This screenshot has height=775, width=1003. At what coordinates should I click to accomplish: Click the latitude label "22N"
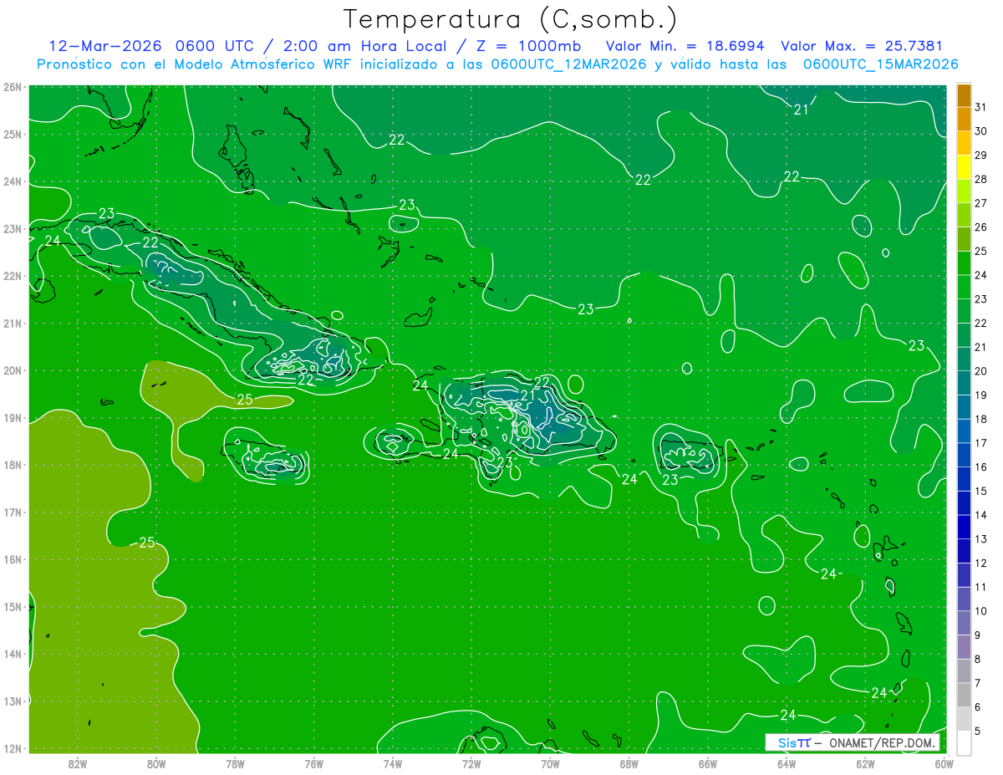(x=13, y=276)
